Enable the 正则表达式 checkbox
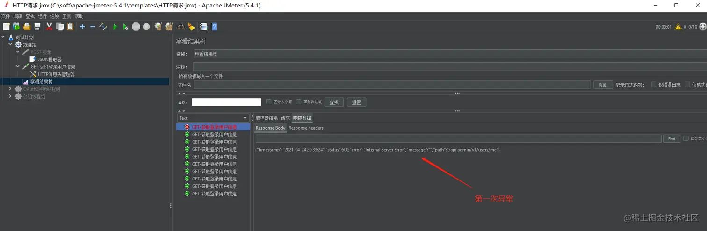The image size is (707, 231). click(298, 102)
